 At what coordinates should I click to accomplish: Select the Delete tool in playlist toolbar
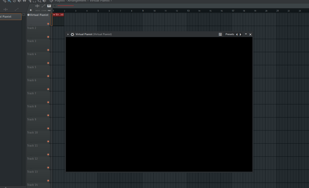pos(14,1)
